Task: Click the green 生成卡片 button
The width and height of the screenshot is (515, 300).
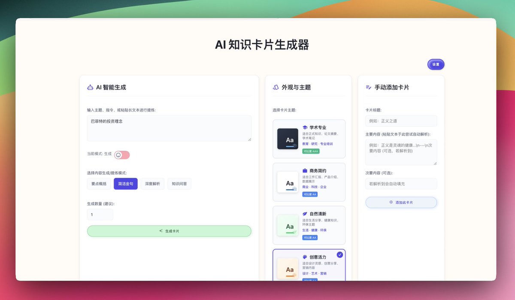Action: click(x=169, y=231)
